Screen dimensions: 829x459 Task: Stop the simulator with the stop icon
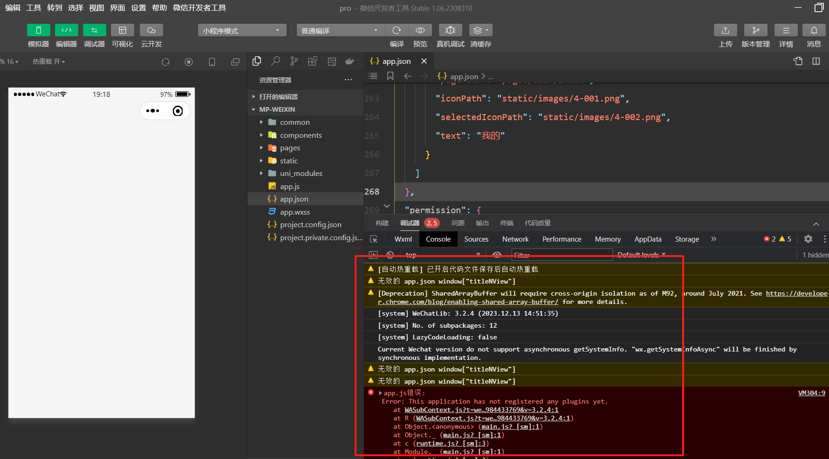[x=189, y=62]
